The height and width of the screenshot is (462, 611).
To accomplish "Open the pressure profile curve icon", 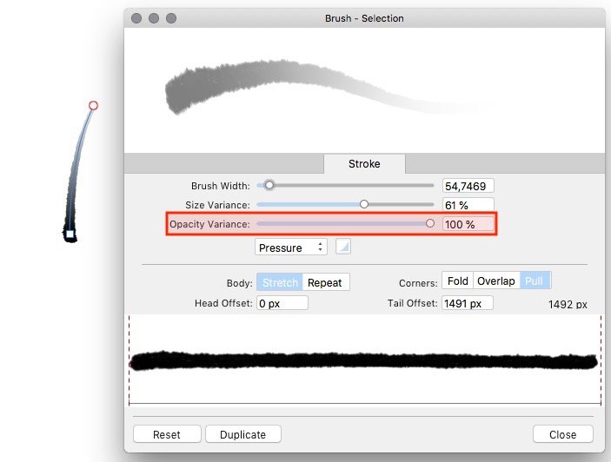I will tap(343, 247).
